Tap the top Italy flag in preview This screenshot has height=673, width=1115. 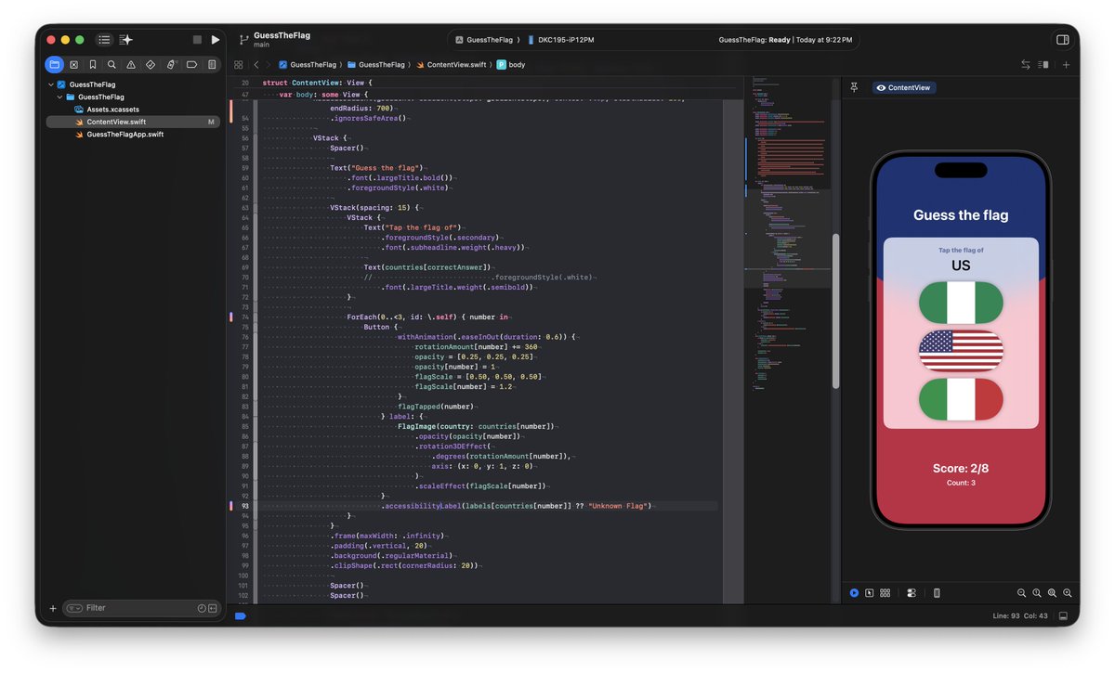coord(961,303)
